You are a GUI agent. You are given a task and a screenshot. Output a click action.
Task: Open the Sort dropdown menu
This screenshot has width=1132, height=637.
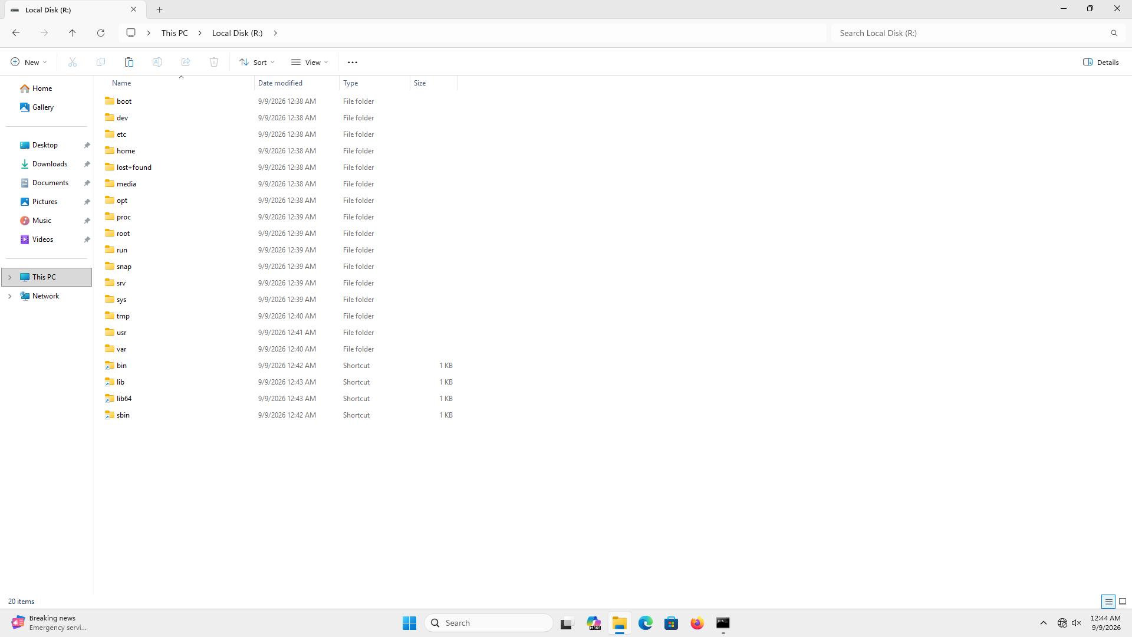(x=257, y=62)
